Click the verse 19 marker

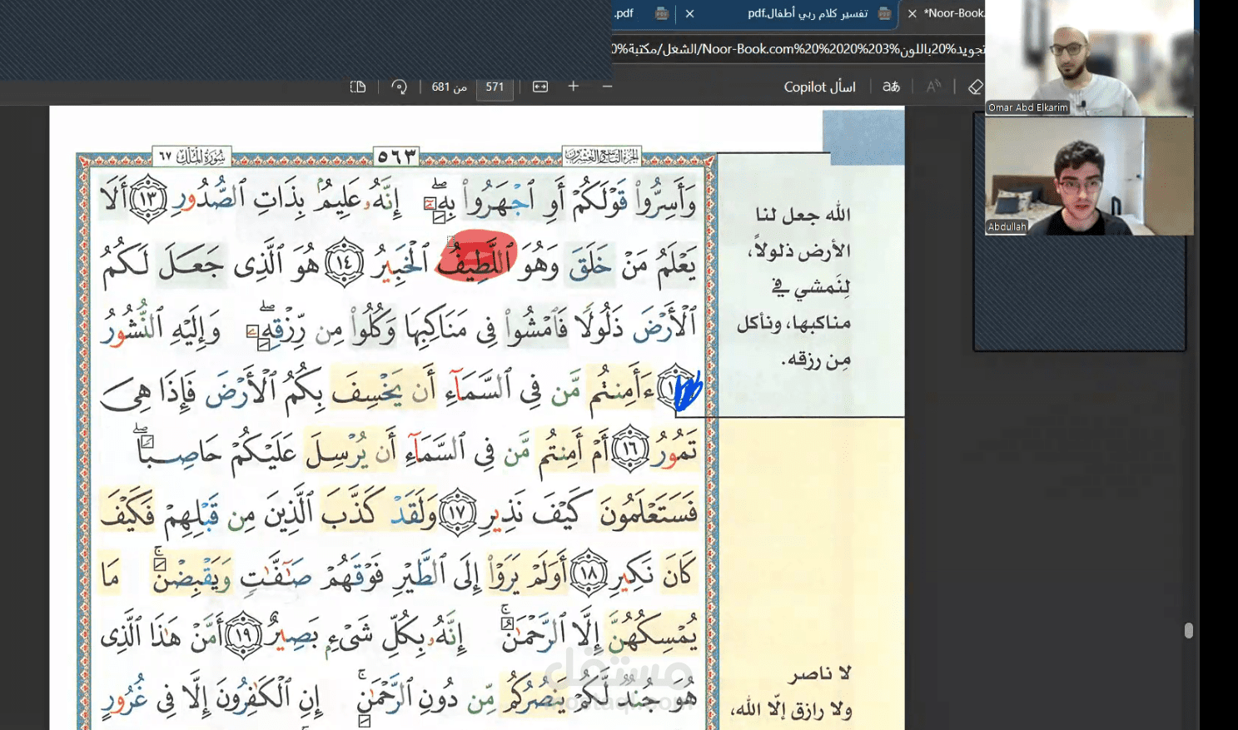pyautogui.click(x=243, y=634)
